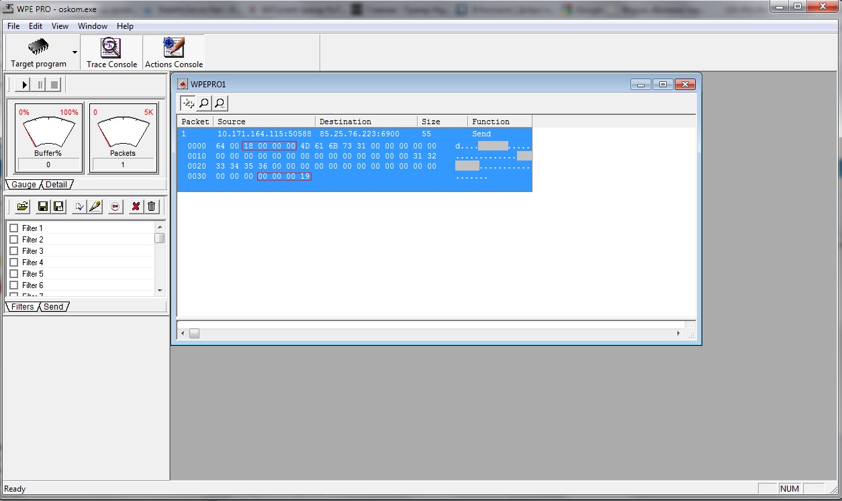Expand the Target program dropdown arrow

pos(75,52)
